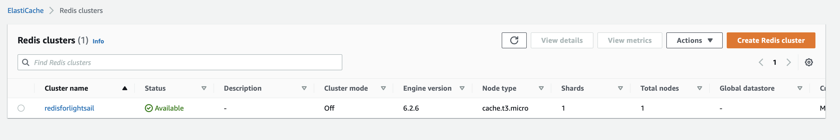840x140 pixels.
Task: Open the Info link
Action: pyautogui.click(x=98, y=41)
